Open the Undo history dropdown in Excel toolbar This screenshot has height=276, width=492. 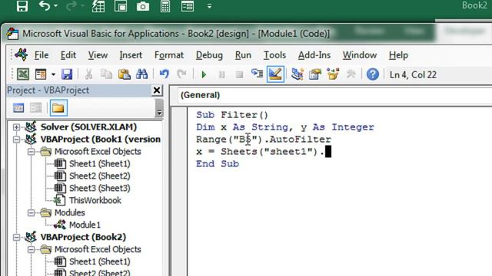click(x=56, y=6)
